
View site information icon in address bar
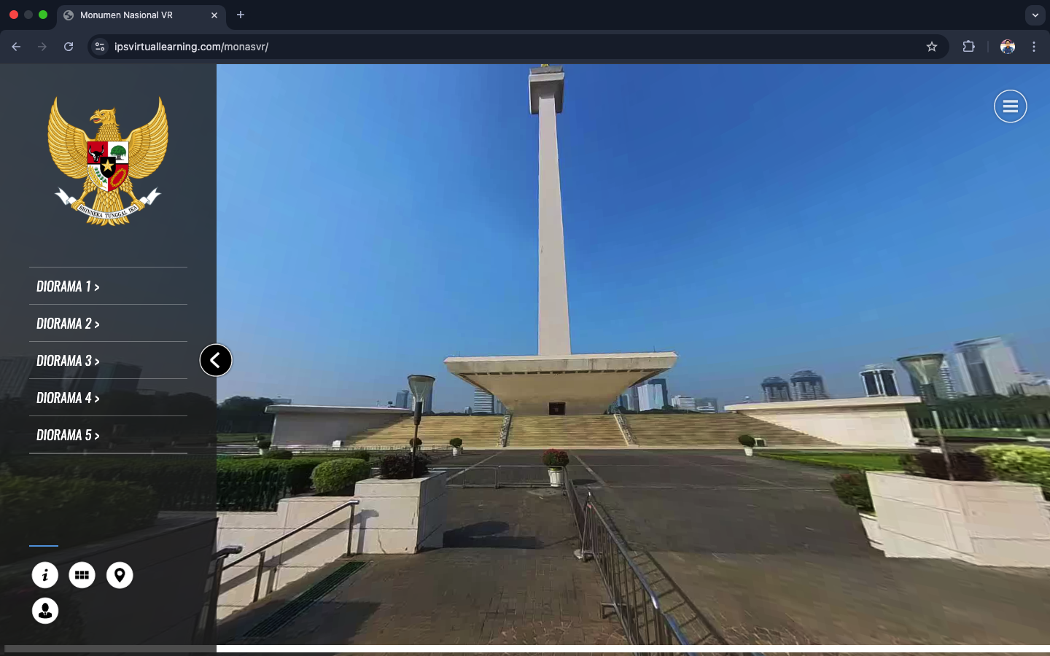click(x=100, y=47)
